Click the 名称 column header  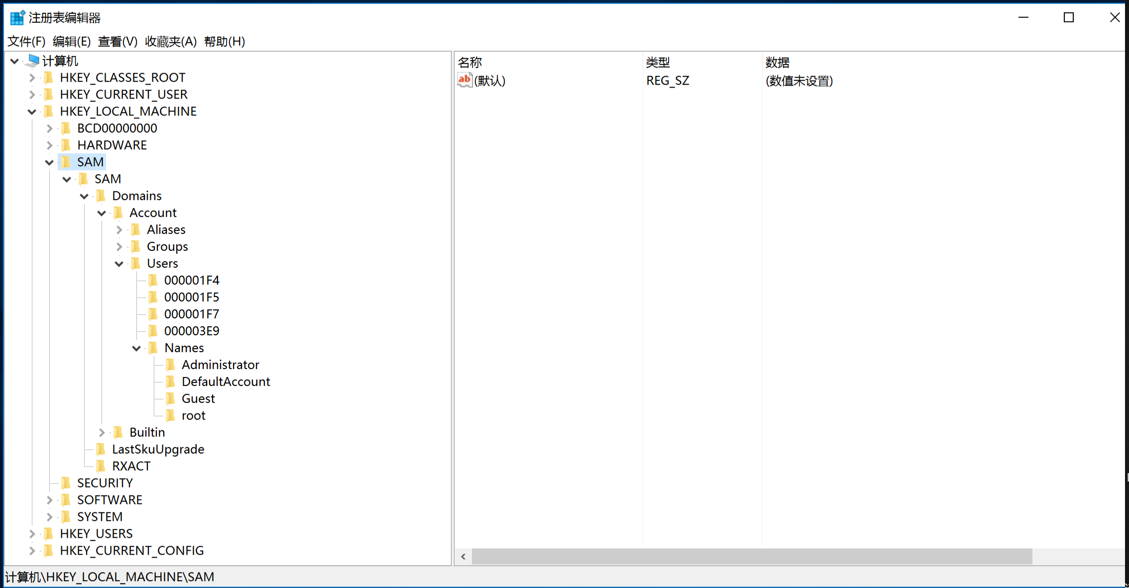(x=469, y=62)
